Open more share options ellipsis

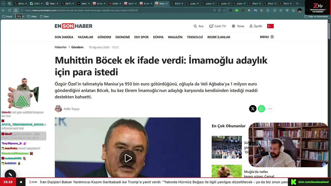(x=270, y=109)
